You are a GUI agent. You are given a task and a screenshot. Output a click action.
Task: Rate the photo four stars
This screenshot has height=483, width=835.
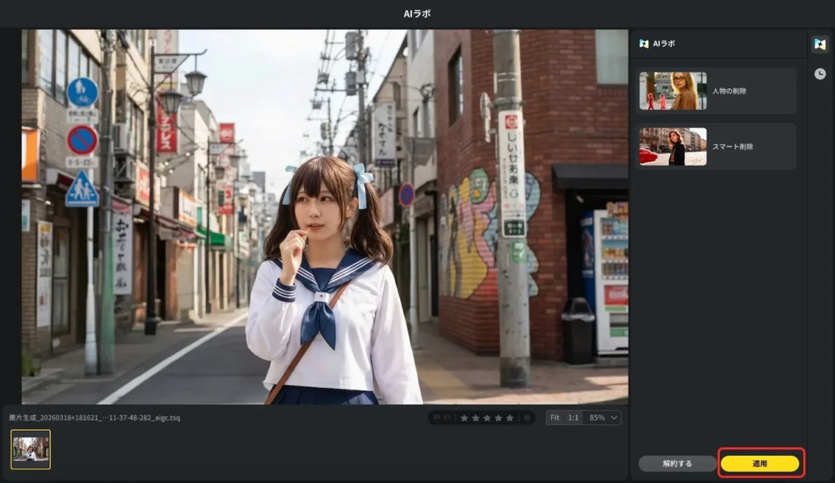point(498,418)
